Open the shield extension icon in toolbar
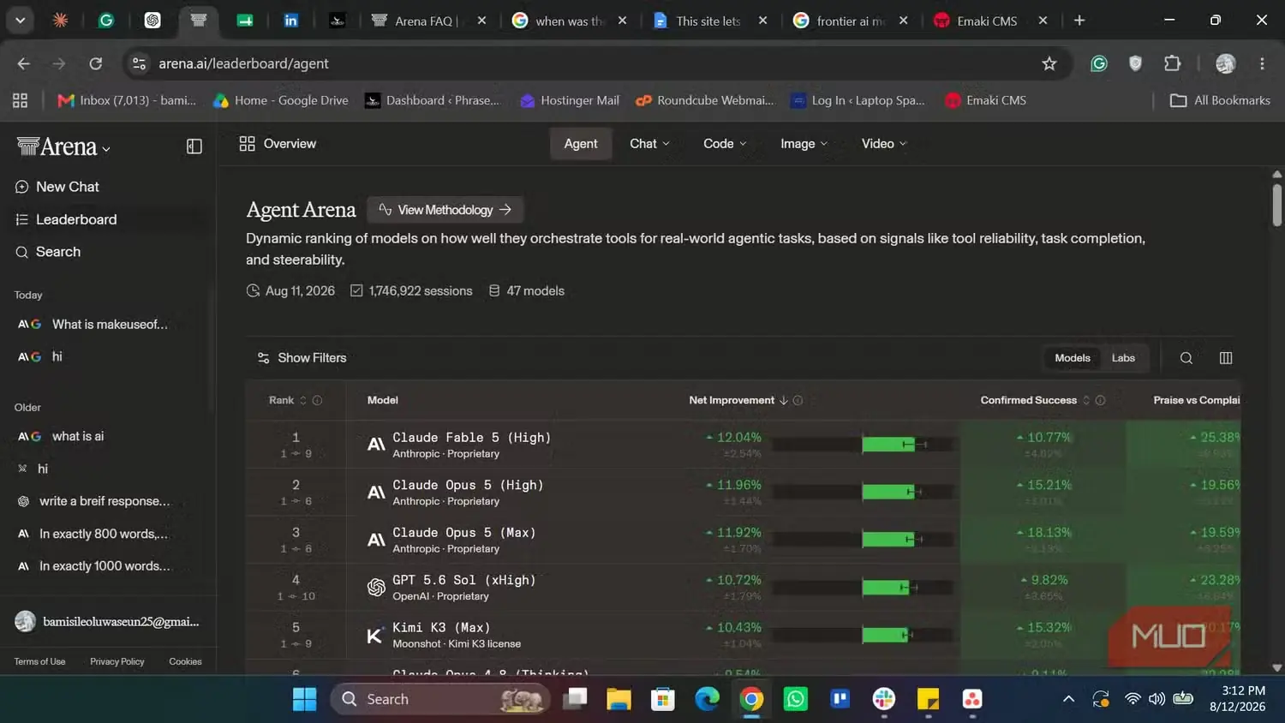 point(1135,63)
